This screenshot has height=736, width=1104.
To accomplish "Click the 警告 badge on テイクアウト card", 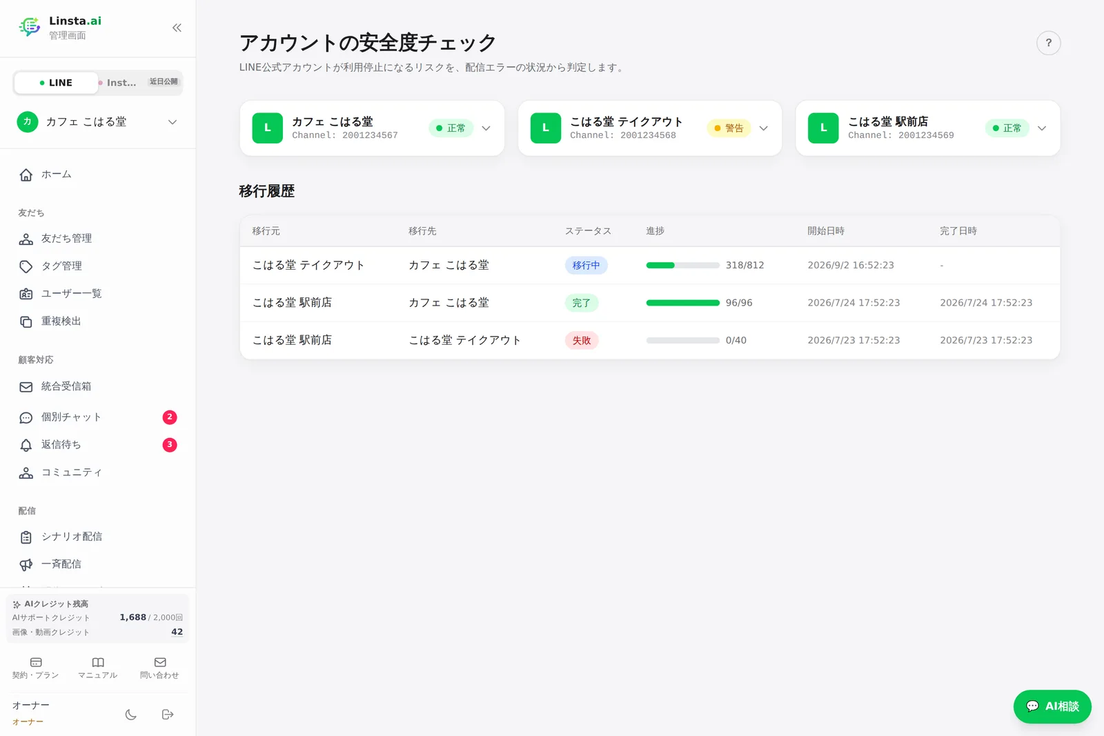I will [x=729, y=128].
